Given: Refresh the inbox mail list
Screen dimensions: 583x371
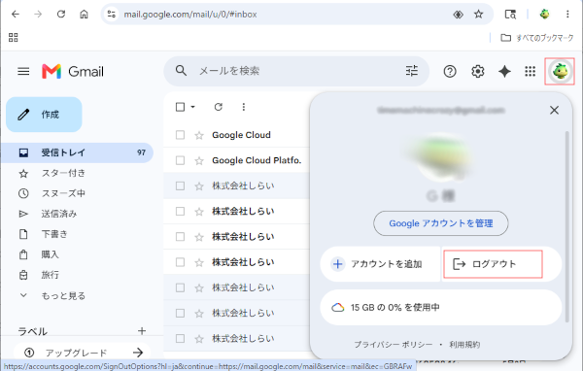Looking at the screenshot, I should (219, 107).
